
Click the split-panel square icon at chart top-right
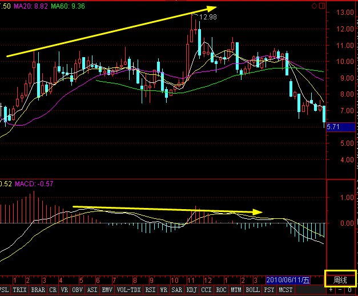[x=321, y=6]
